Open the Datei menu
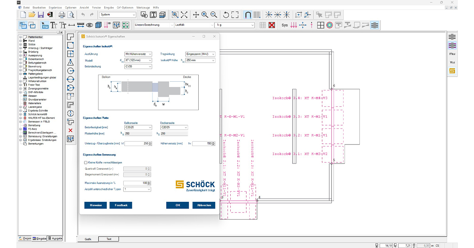 (26, 8)
